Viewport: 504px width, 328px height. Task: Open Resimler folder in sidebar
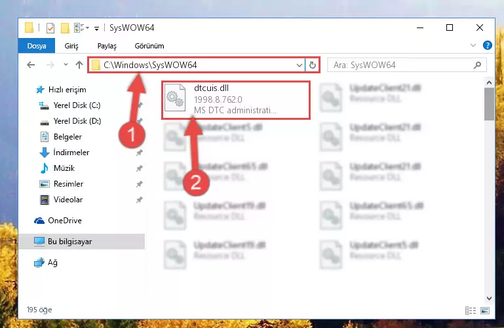point(68,184)
